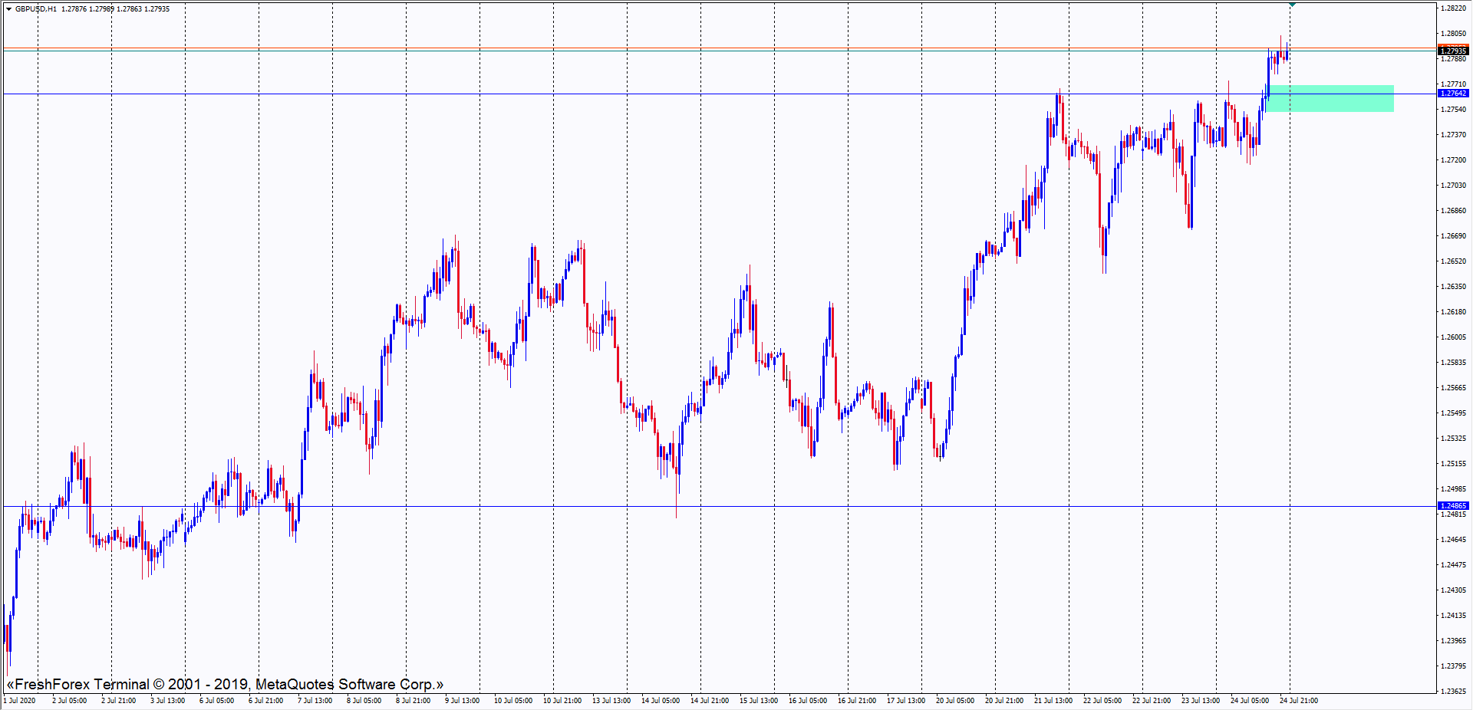Image resolution: width=1473 pixels, height=710 pixels.
Task: Click the teal chart shift triangle marker
Action: pyautogui.click(x=1292, y=5)
